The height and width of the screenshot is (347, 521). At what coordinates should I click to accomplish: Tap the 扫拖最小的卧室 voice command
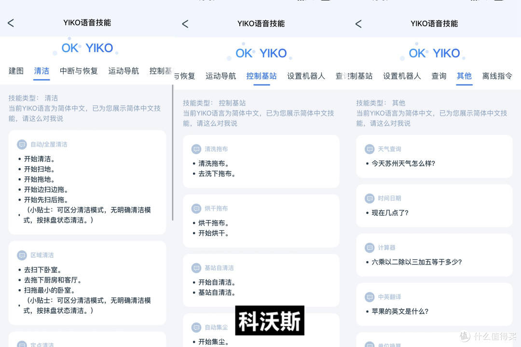(x=49, y=290)
